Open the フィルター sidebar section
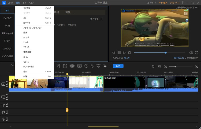This screenshot has height=129, width=201. pyautogui.click(x=8, y=41)
